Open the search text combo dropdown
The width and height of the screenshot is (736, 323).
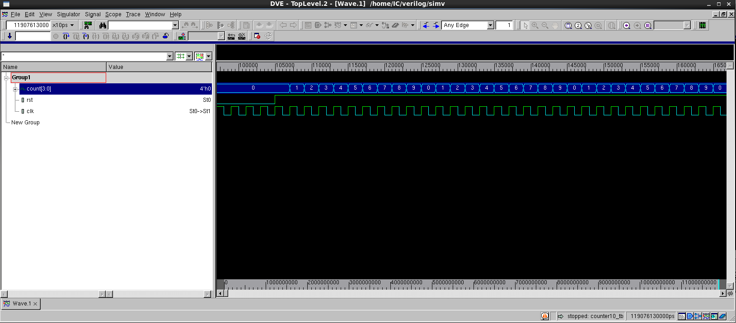tap(175, 25)
